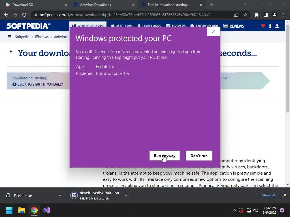Screen dimensions: 290x217
Task: Click the address bar URL
Action: tap(125, 15)
